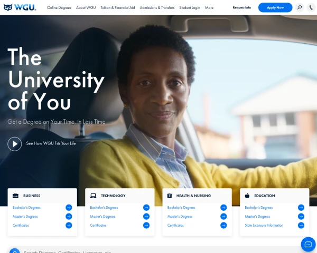Click arrow beside State Licensure Information
This screenshot has height=253, width=317.
coord(301,225)
